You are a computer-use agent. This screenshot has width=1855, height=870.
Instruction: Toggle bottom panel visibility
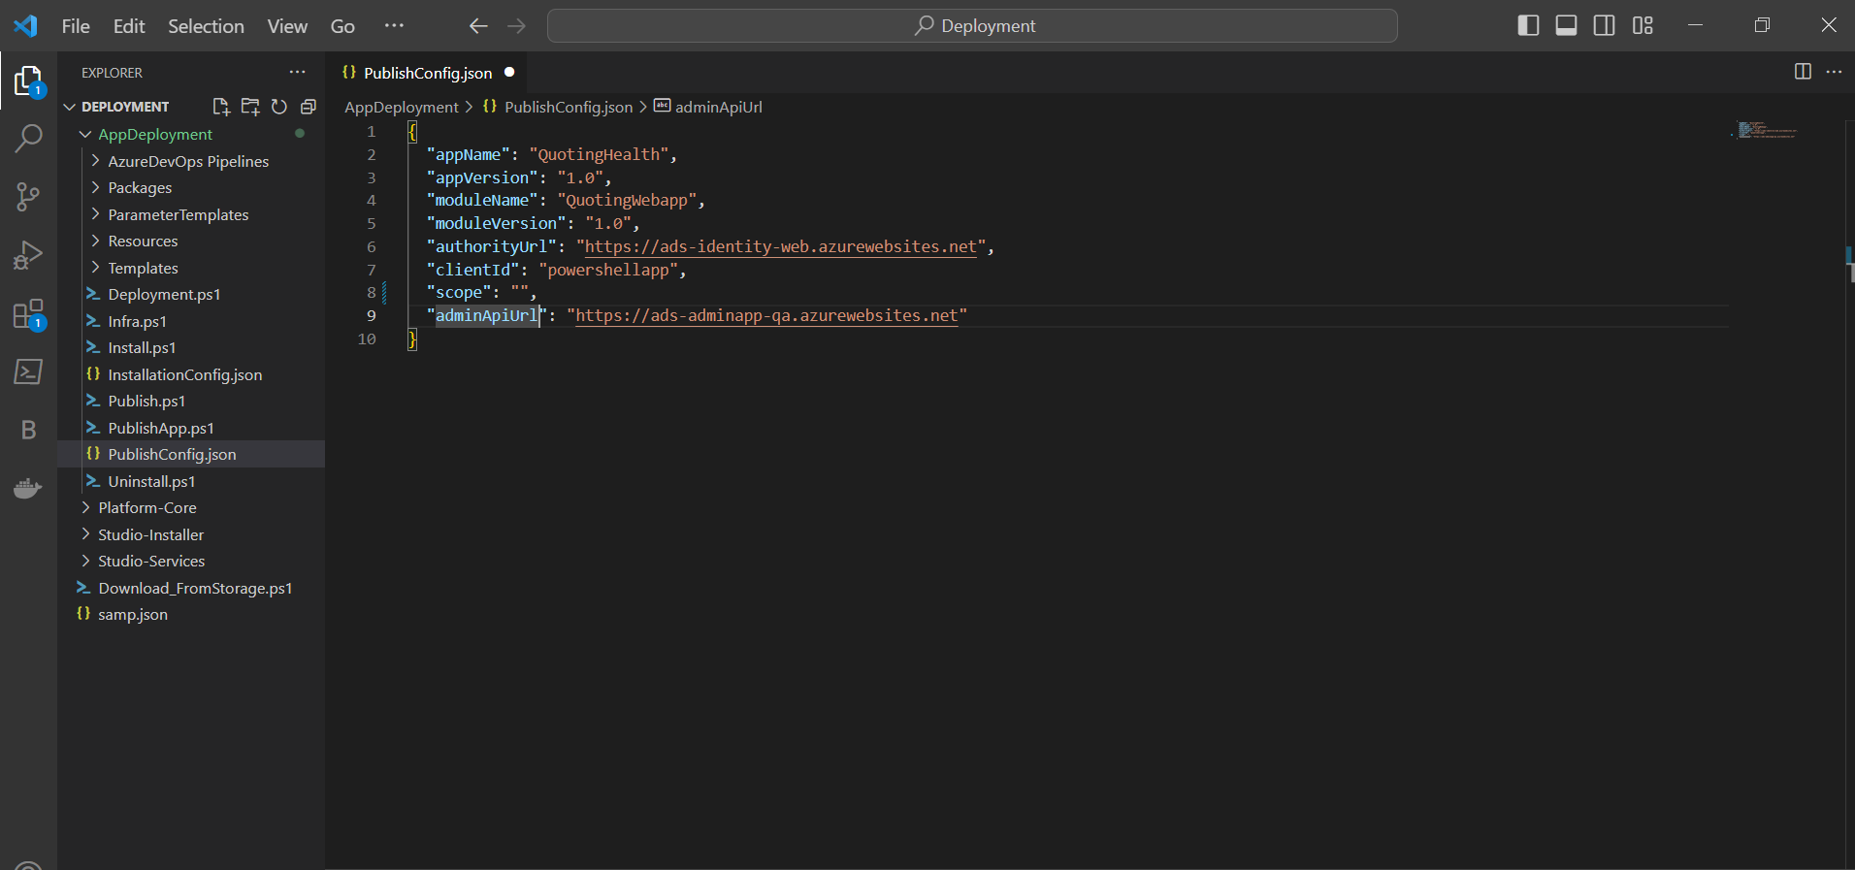[x=1566, y=25]
